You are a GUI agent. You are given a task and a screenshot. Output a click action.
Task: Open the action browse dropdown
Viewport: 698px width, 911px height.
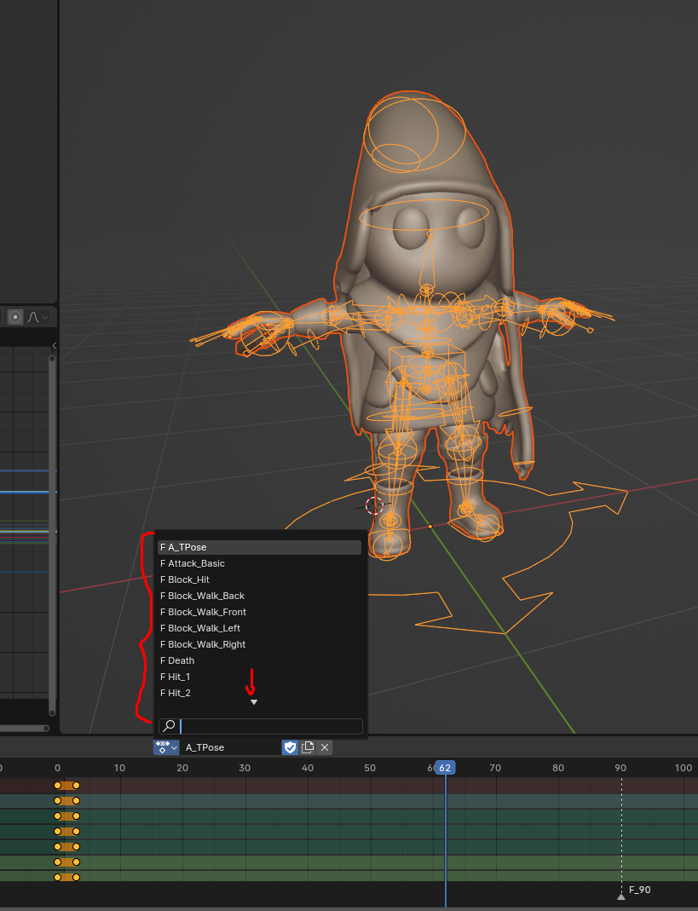166,747
